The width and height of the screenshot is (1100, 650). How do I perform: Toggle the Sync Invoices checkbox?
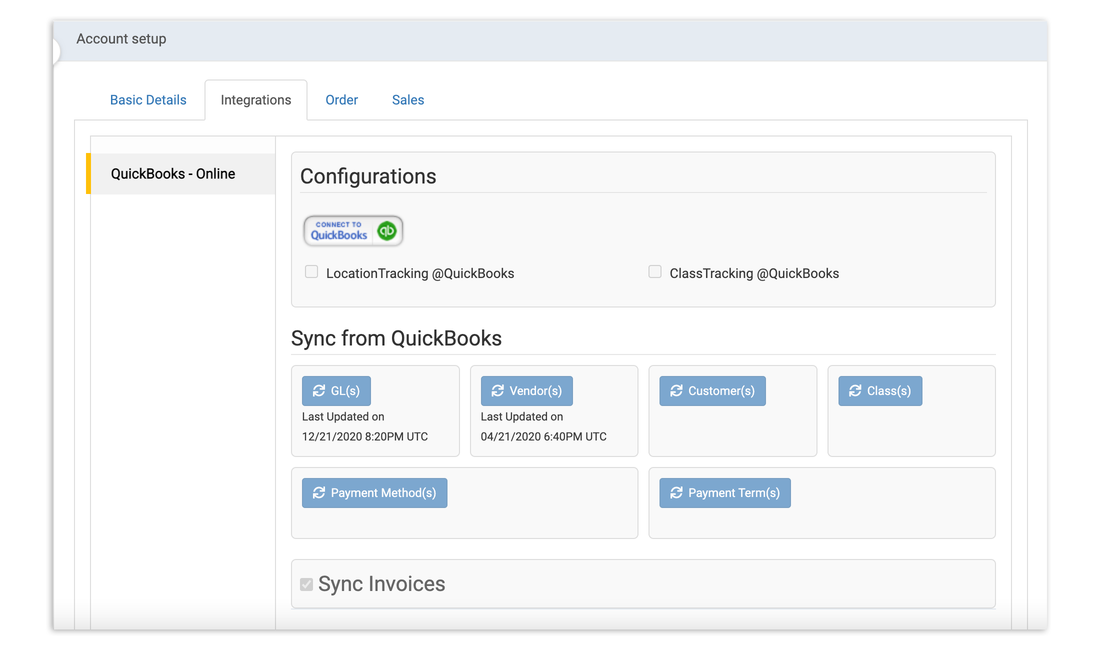pyautogui.click(x=306, y=584)
